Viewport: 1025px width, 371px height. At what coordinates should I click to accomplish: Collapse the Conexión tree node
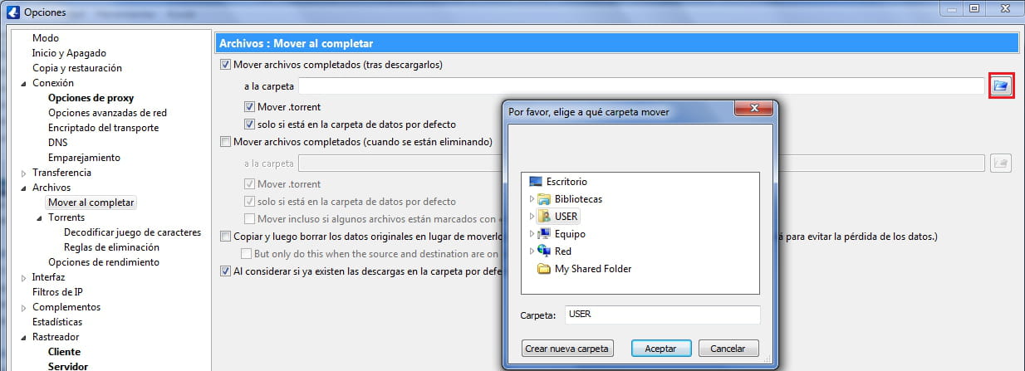coord(23,83)
